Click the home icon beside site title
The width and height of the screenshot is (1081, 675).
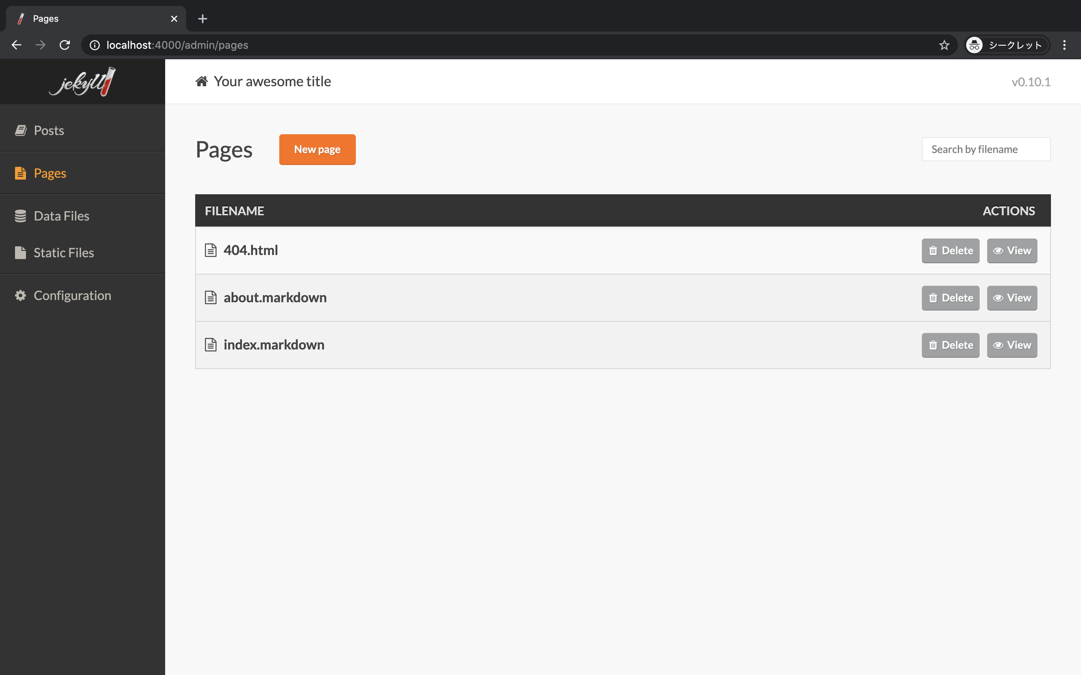pos(202,81)
